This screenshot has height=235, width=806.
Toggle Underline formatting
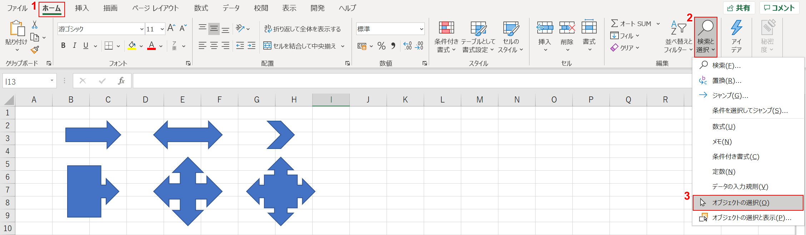coord(86,46)
